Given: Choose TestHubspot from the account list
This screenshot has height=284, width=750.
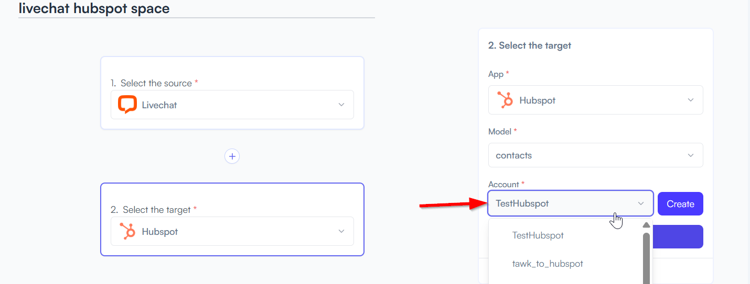Looking at the screenshot, I should tap(538, 235).
